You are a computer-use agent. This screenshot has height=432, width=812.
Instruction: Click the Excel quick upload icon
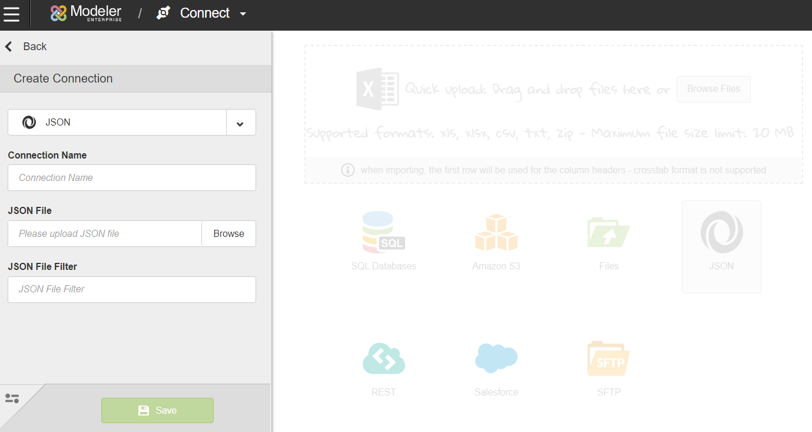(x=377, y=89)
